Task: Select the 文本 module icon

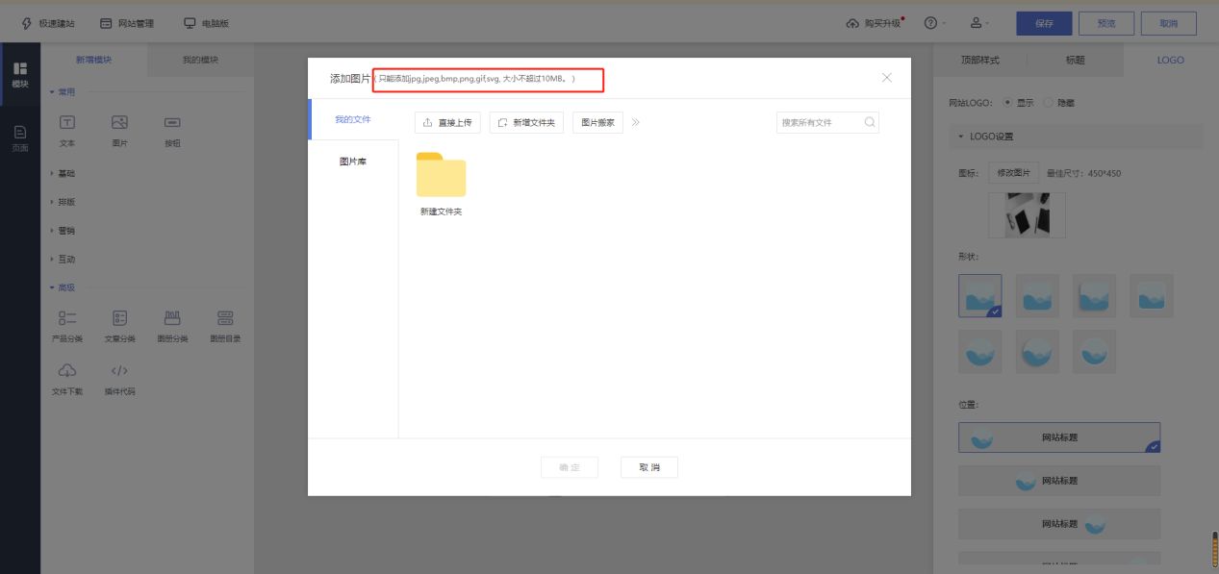Action: tap(67, 123)
